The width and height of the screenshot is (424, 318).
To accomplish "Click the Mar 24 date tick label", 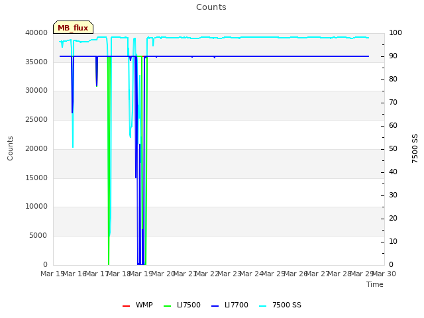I will tap(252, 274).
